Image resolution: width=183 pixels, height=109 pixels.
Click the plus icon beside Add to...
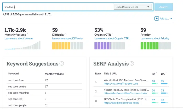pos(157,19)
